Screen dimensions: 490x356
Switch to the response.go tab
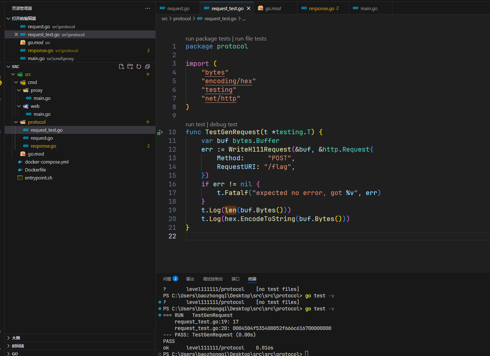coord(321,8)
